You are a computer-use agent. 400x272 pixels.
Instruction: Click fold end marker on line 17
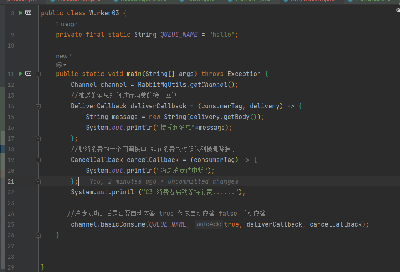[x=38, y=138]
